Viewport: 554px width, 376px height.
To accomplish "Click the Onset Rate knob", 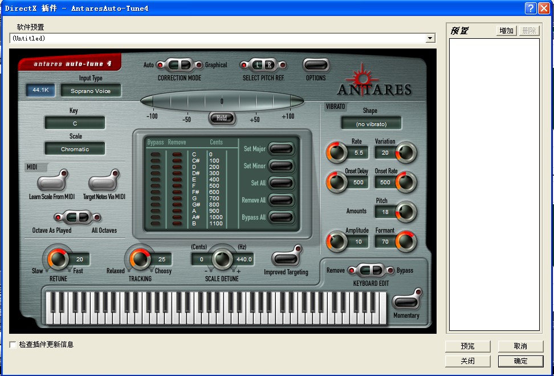I will pyautogui.click(x=406, y=182).
